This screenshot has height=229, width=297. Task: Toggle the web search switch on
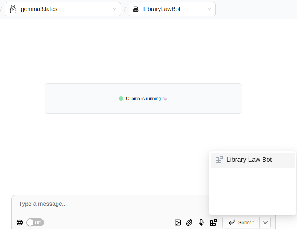pyautogui.click(x=35, y=222)
